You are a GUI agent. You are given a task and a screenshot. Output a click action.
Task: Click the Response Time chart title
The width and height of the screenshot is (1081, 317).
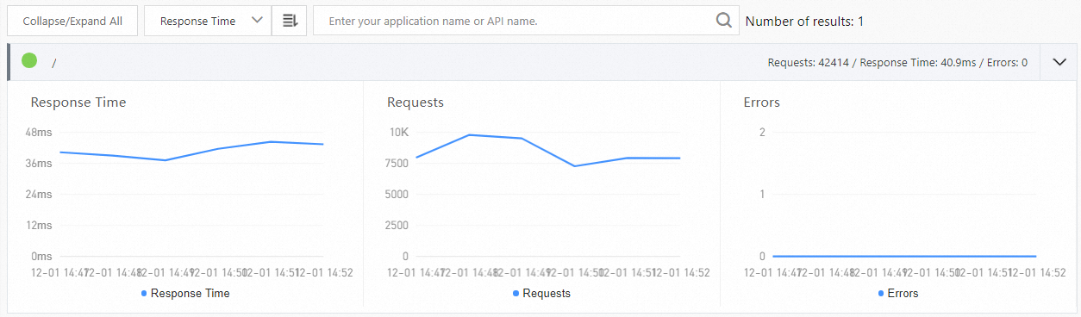pyautogui.click(x=78, y=102)
